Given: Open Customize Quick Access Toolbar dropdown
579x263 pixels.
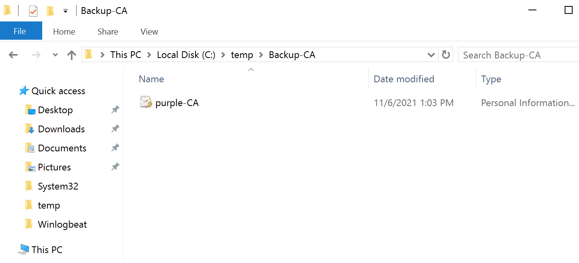Looking at the screenshot, I should point(66,11).
